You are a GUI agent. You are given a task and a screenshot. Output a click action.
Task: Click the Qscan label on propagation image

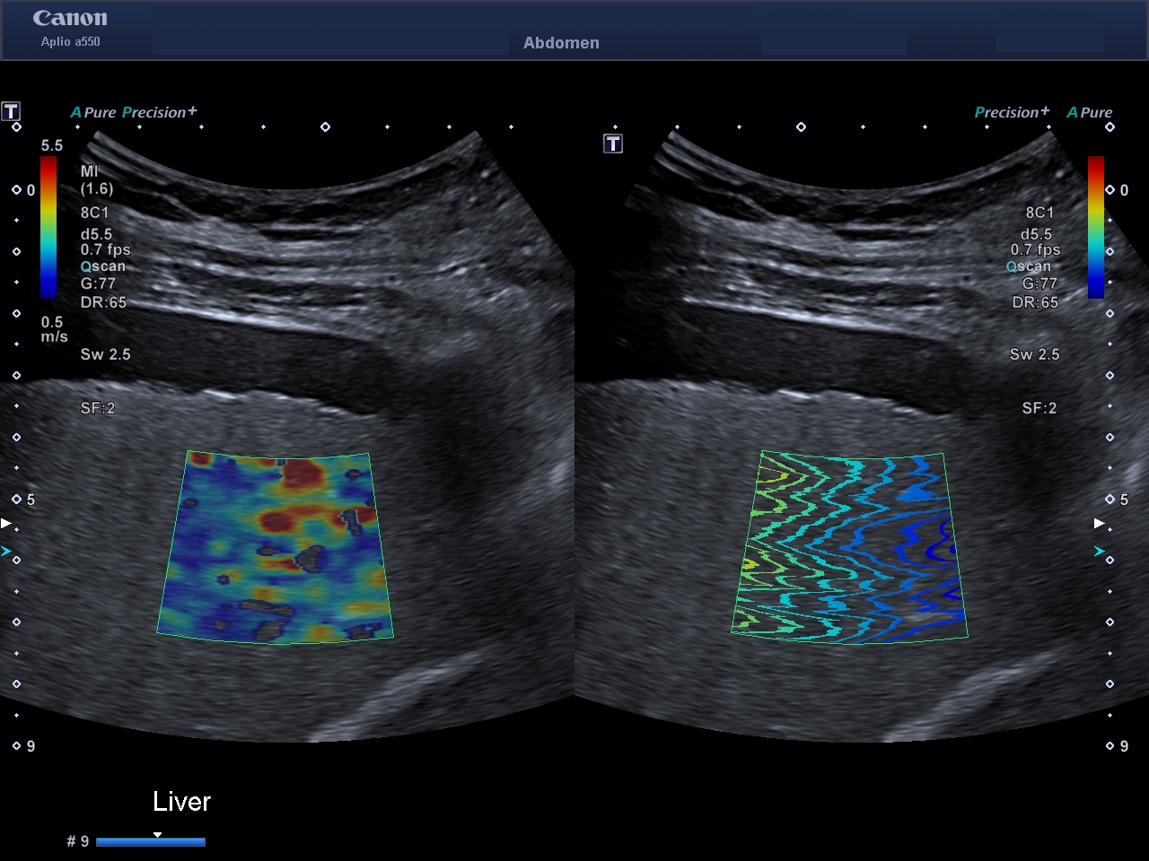click(1028, 266)
